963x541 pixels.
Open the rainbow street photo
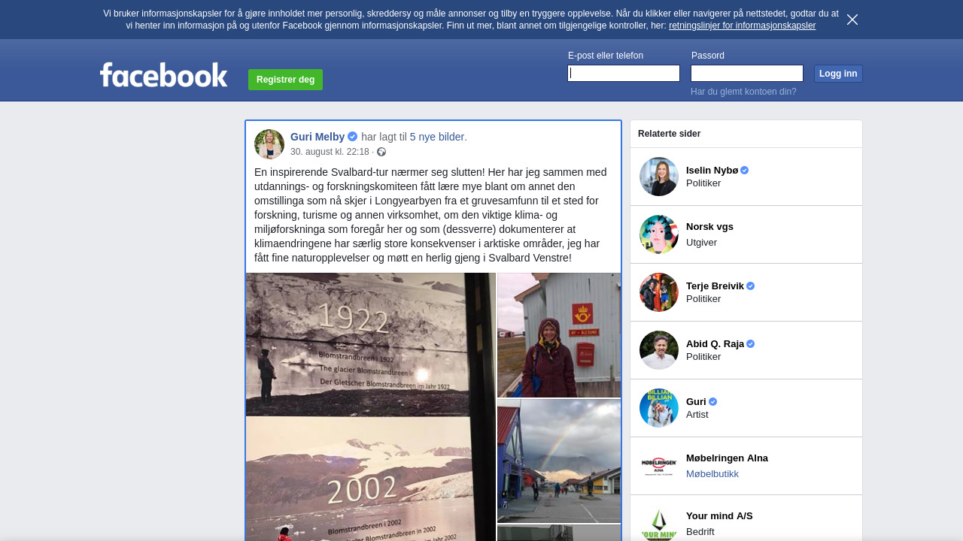pyautogui.click(x=559, y=461)
